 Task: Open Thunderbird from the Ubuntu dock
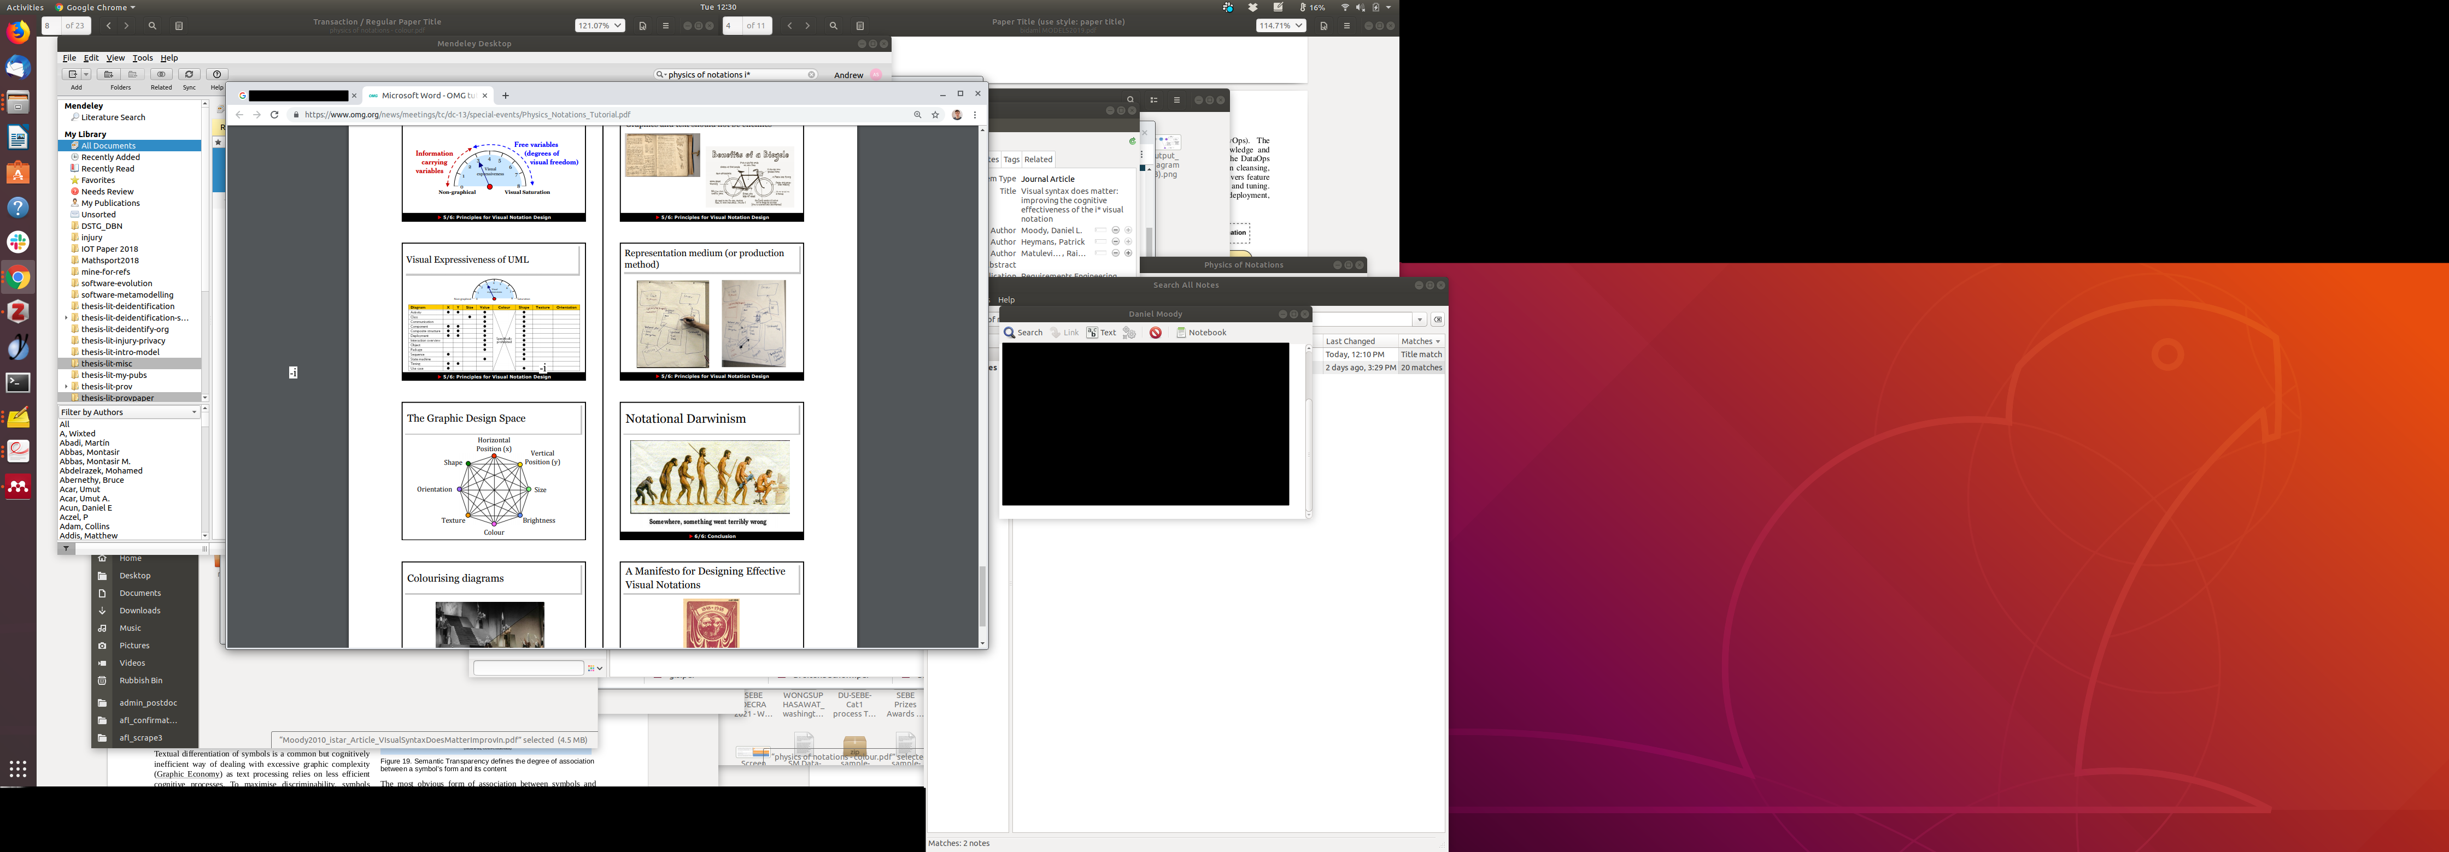point(18,67)
